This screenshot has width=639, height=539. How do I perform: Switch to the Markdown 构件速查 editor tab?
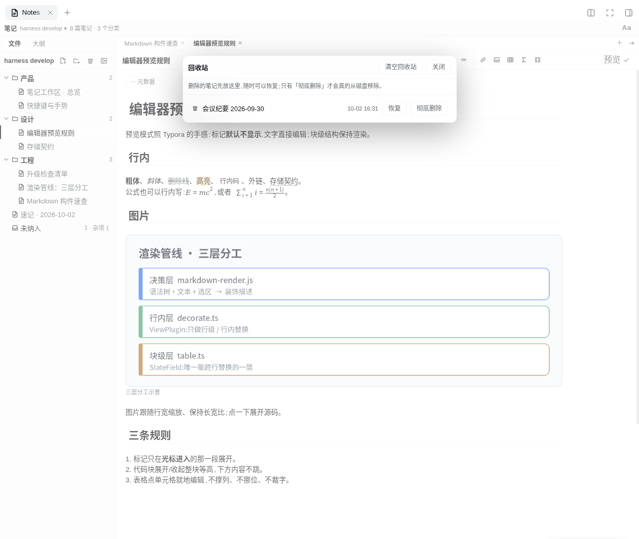coord(151,44)
